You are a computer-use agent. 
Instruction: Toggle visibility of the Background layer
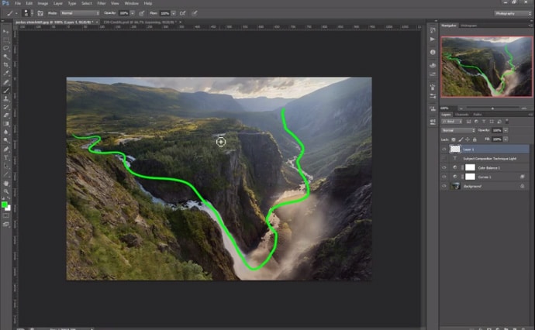(444, 186)
